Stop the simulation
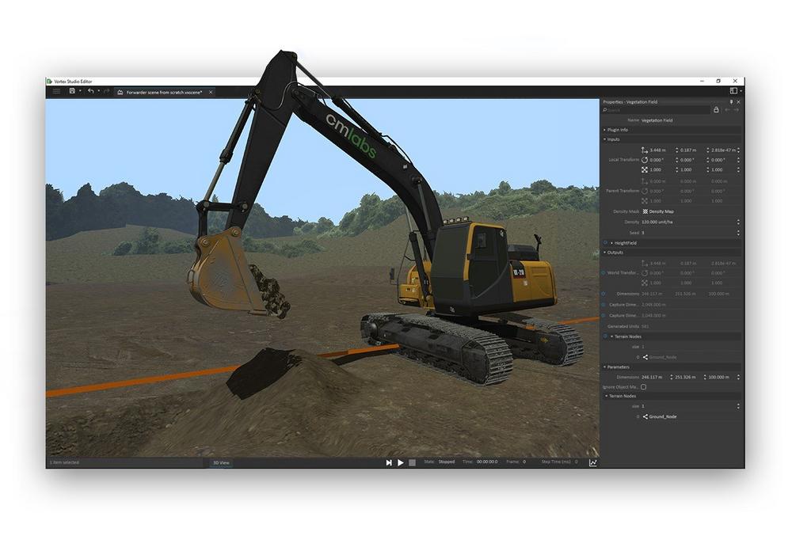Screen dimensions: 792x551 412,463
